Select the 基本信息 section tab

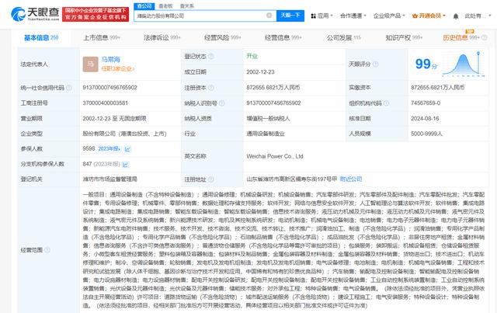pyautogui.click(x=41, y=37)
